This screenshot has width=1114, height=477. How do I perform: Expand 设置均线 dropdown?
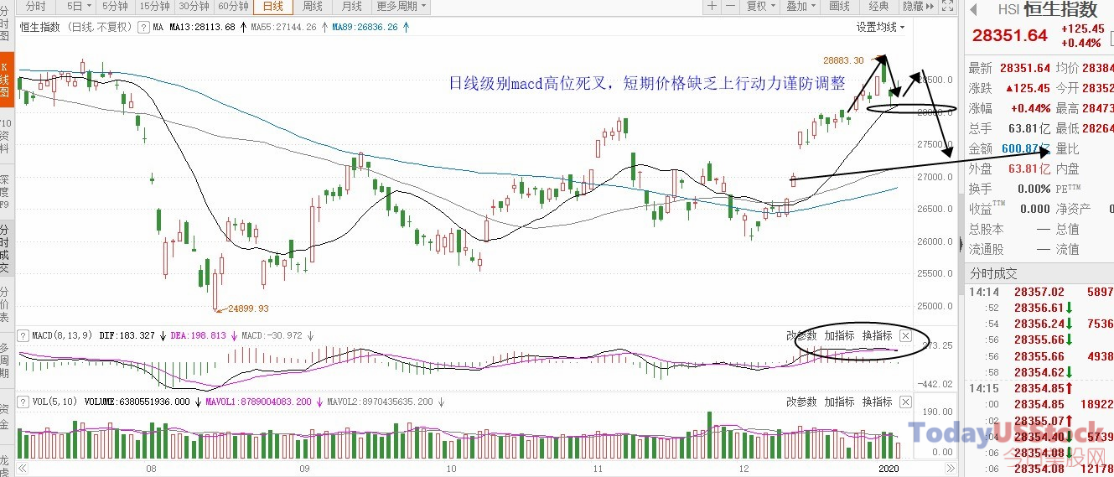(880, 27)
